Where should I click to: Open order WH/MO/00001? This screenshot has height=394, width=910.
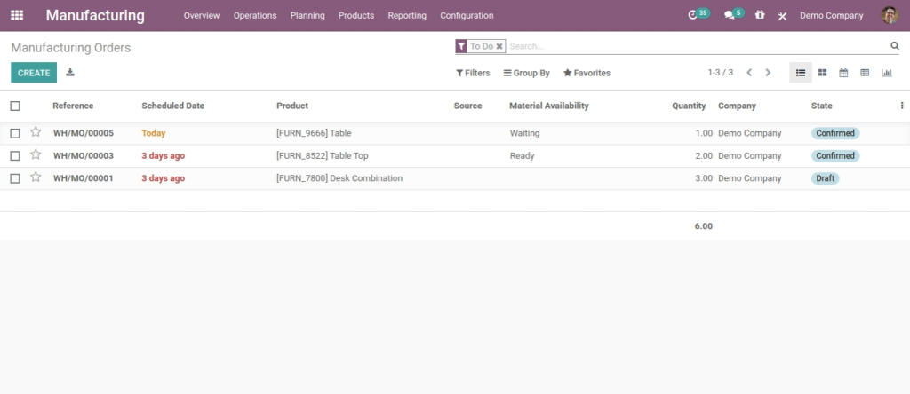(x=84, y=178)
